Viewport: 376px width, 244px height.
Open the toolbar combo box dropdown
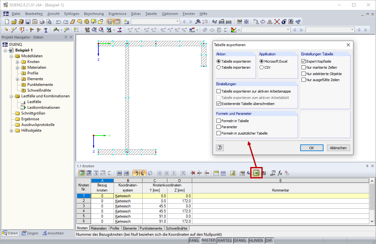pyautogui.click(x=178, y=22)
